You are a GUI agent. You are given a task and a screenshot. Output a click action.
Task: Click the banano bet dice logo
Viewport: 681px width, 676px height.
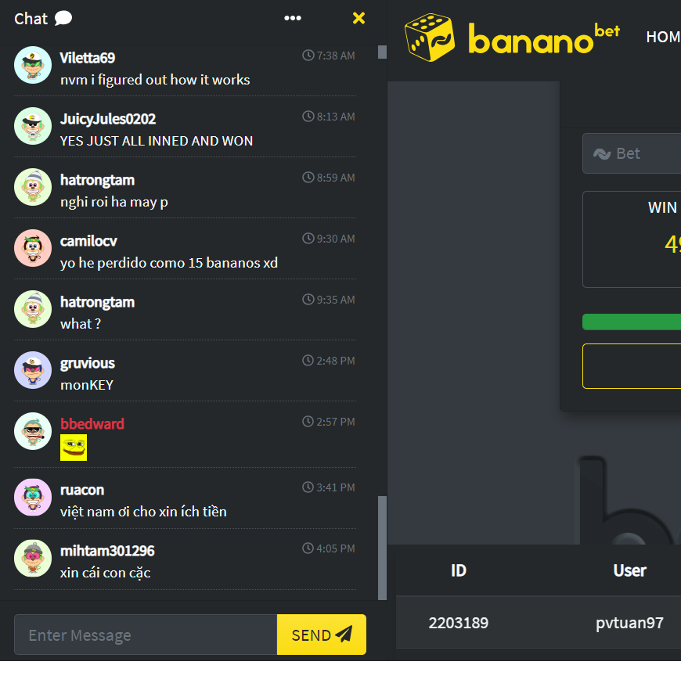(430, 38)
